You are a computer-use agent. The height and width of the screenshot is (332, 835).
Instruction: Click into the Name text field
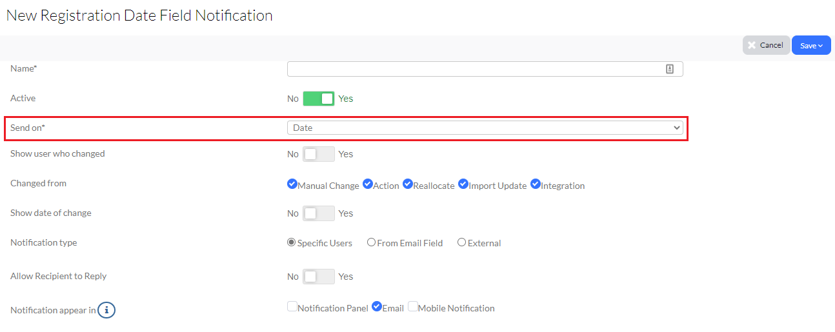click(x=485, y=69)
